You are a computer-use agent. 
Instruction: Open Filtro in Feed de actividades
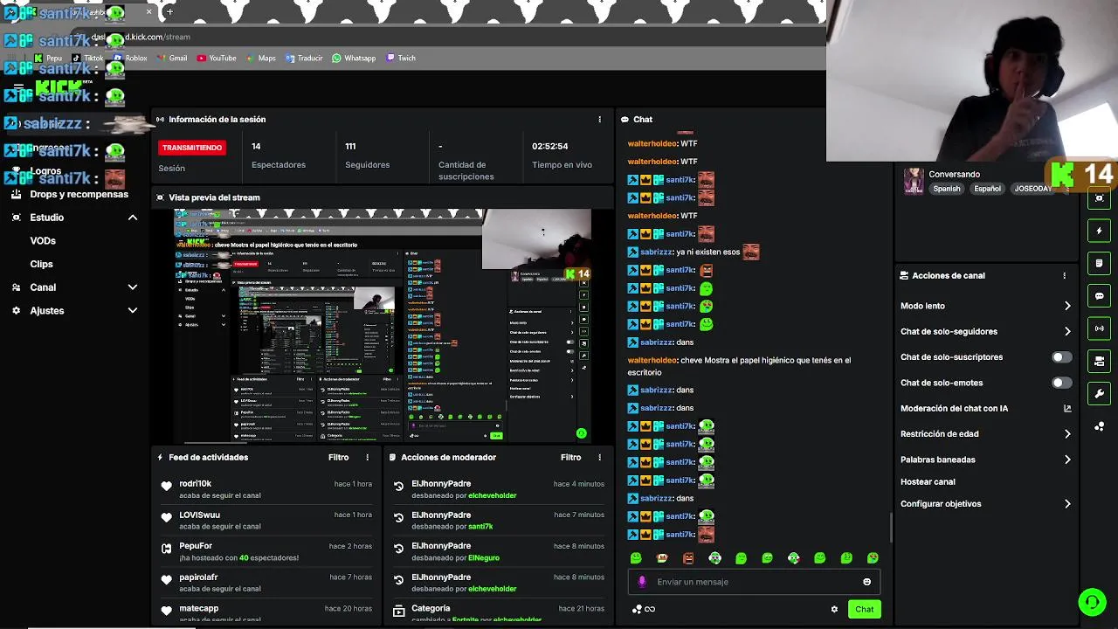click(338, 457)
